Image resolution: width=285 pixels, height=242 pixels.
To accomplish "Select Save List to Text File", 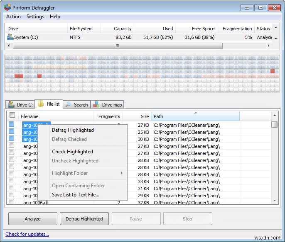I will (x=76, y=195).
